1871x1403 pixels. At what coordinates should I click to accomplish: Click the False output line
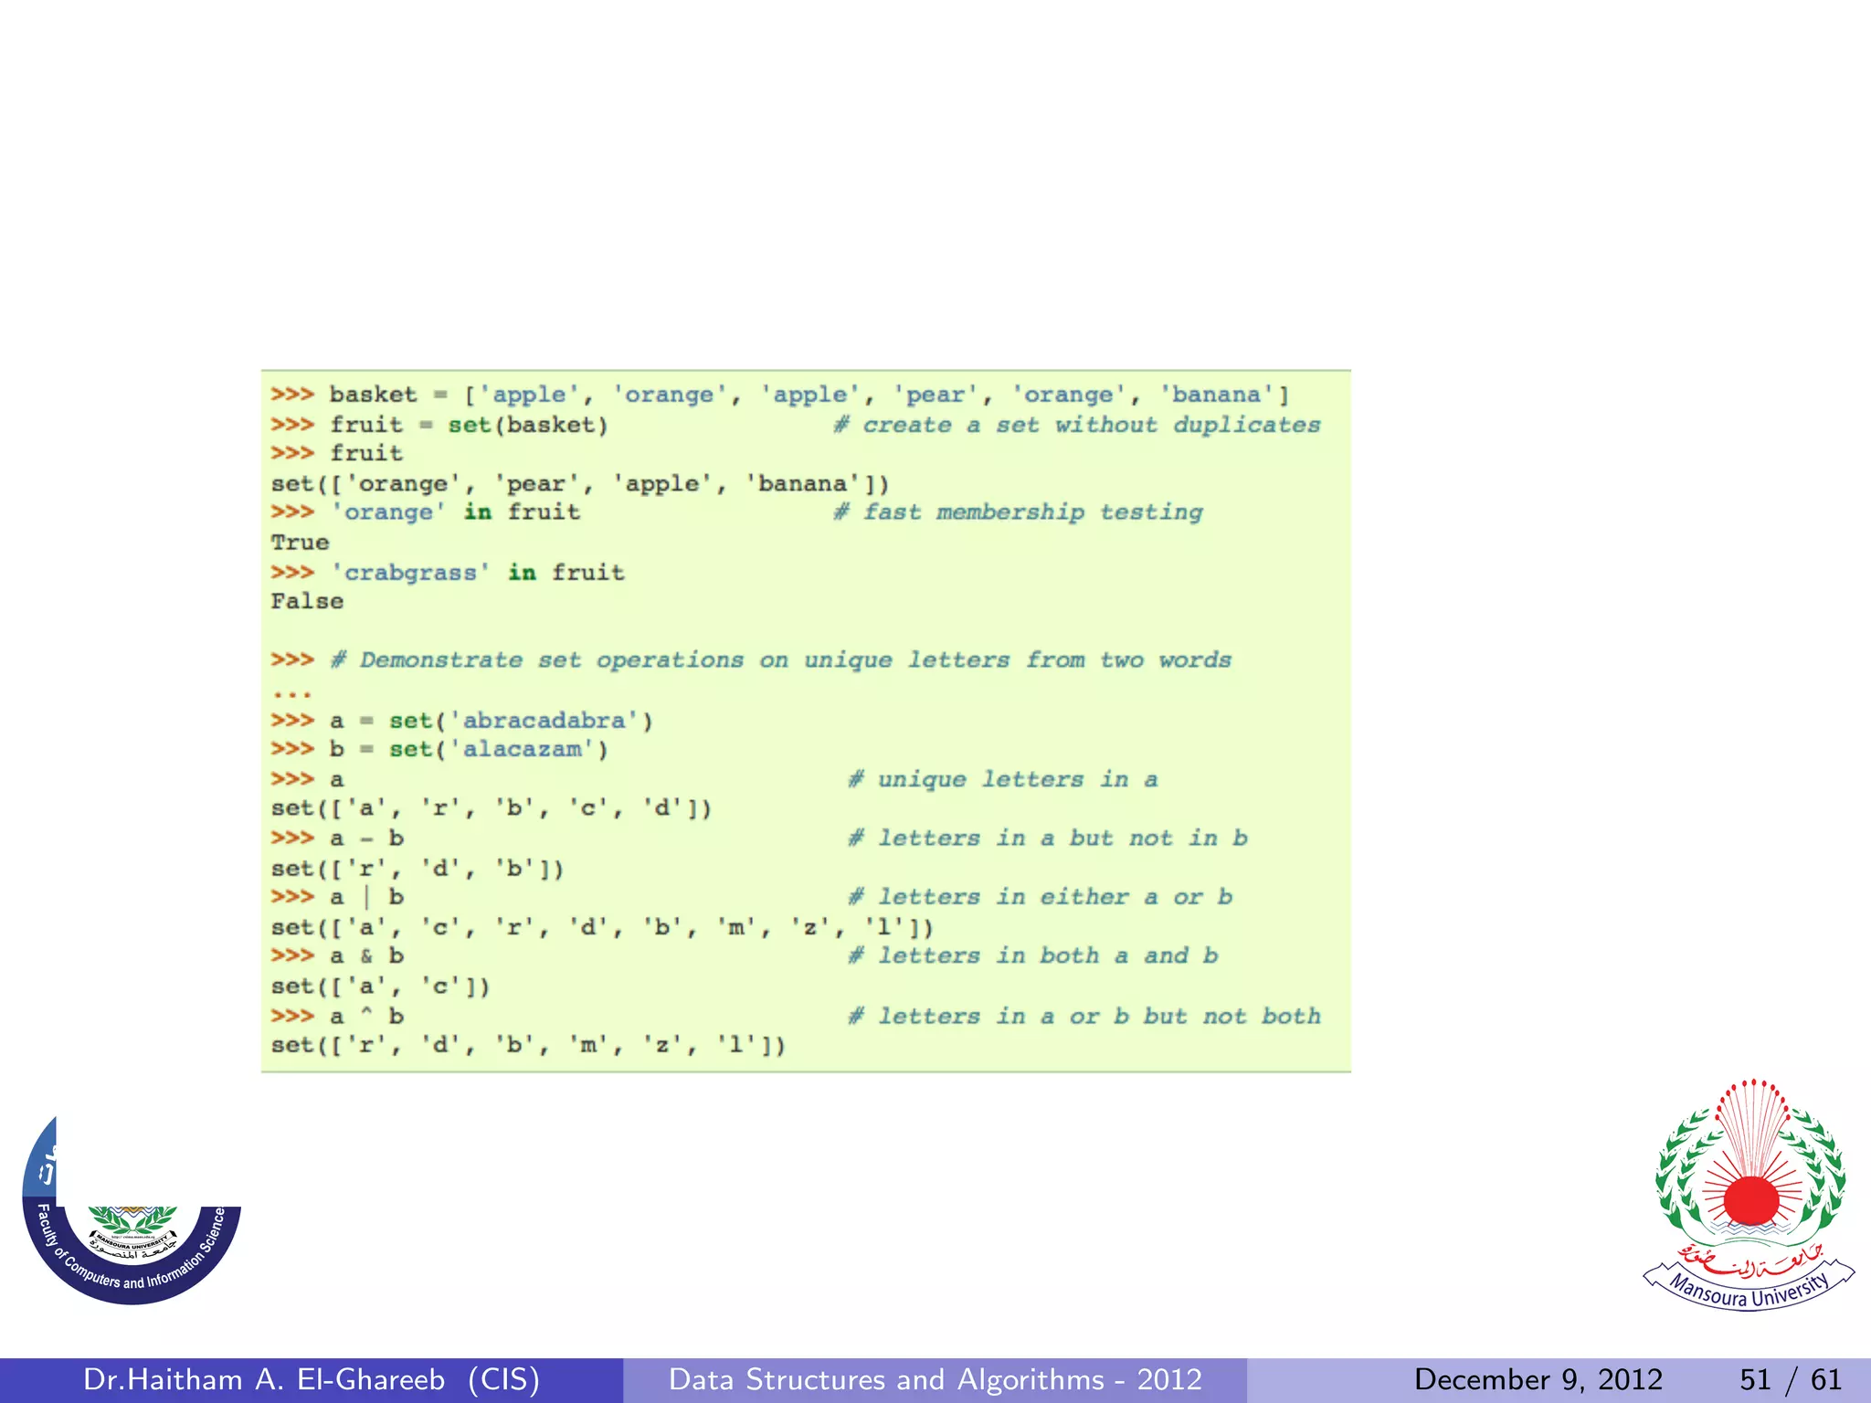pos(307,601)
